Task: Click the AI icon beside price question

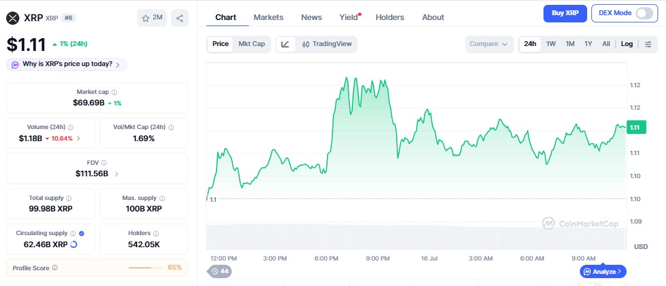Action: pos(15,64)
